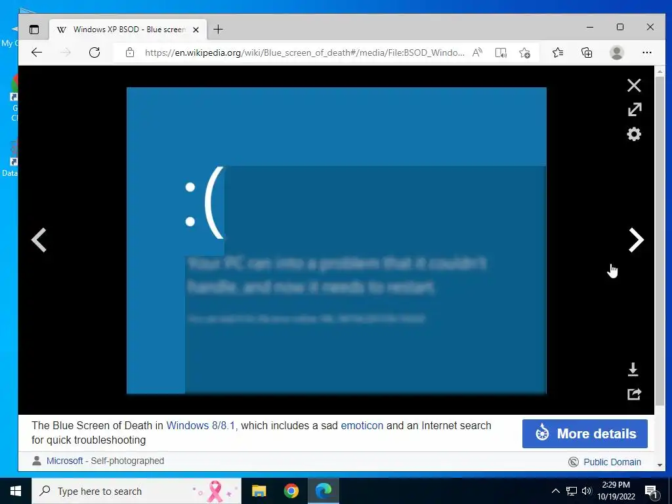The image size is (672, 504).
Task: Launch Google Chrome from taskbar
Action: pyautogui.click(x=291, y=491)
